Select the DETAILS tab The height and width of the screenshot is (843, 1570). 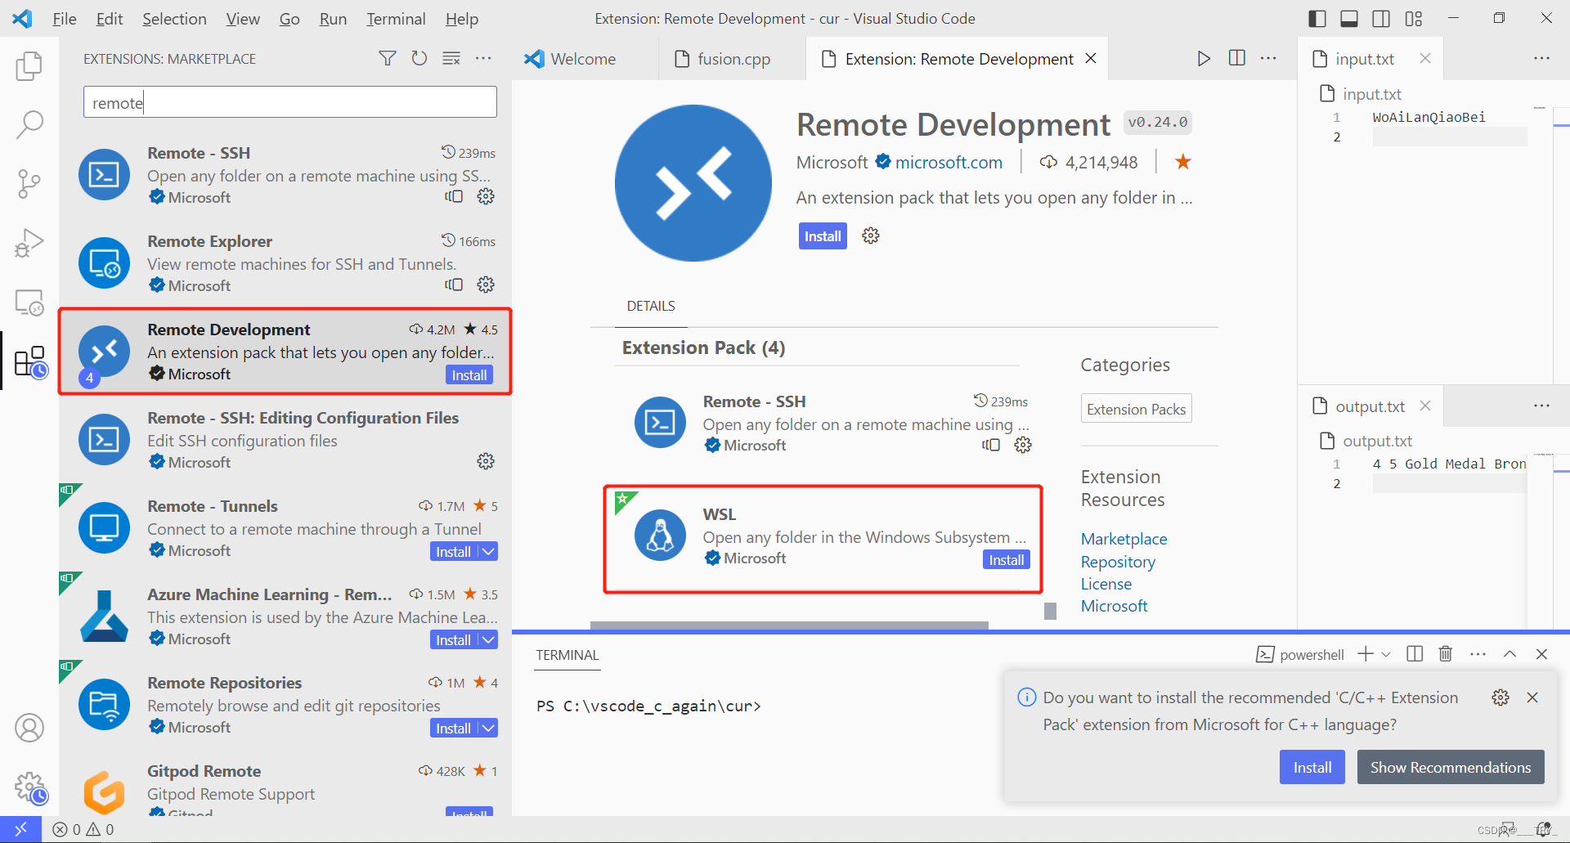[x=651, y=306]
